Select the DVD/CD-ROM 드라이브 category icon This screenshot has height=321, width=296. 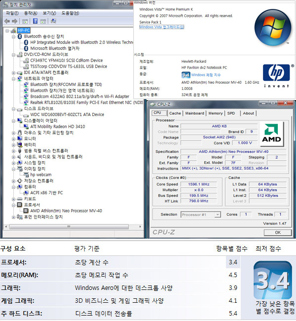(20, 54)
